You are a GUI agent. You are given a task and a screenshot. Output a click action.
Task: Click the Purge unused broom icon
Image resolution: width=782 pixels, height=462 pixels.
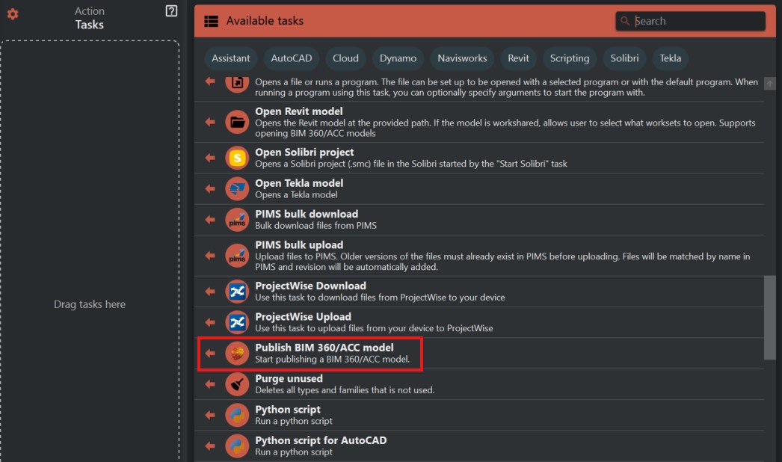pos(237,384)
